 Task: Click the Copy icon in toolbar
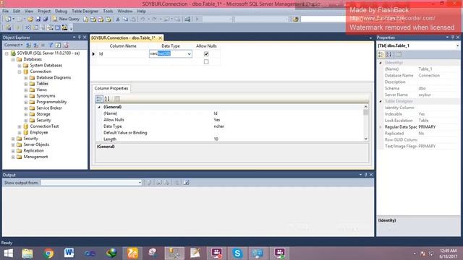pyautogui.click(x=125, y=19)
